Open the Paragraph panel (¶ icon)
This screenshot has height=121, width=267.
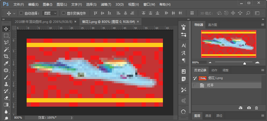coord(184,60)
